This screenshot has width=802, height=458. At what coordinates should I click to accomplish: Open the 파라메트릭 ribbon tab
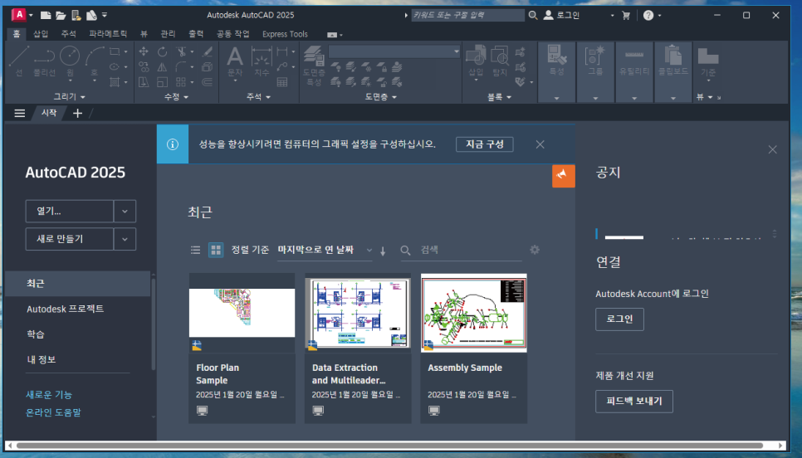(108, 34)
